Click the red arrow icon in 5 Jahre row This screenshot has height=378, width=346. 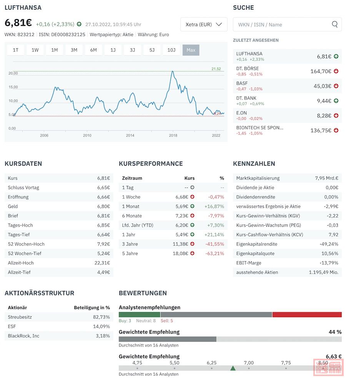point(192,253)
